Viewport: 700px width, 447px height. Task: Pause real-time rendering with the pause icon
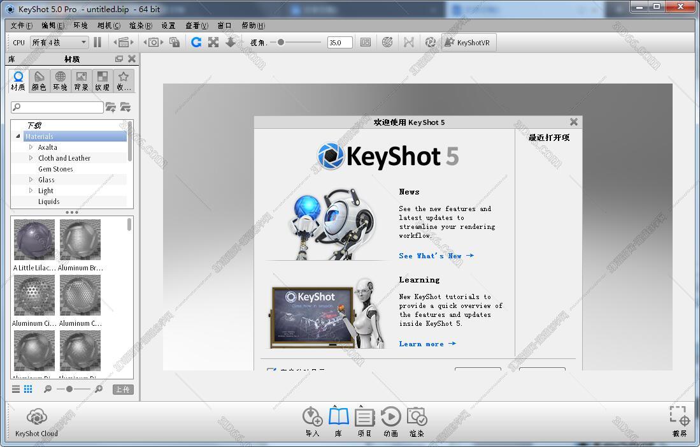tap(97, 43)
